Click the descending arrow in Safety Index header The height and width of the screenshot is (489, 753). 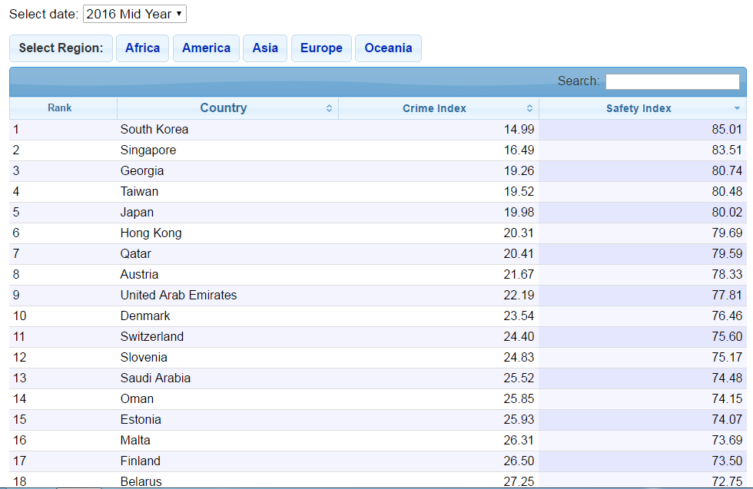(738, 109)
